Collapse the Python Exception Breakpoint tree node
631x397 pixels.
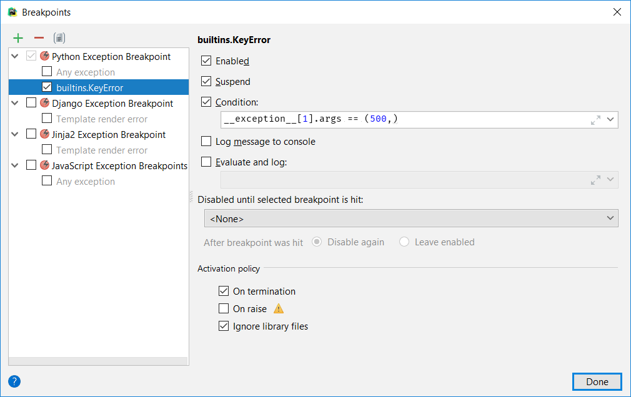(x=15, y=56)
